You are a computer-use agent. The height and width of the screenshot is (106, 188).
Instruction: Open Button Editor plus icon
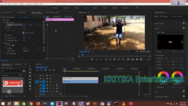tap(149, 59)
